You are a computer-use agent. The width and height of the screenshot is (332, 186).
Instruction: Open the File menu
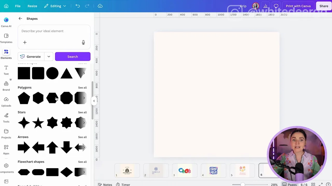tap(18, 6)
